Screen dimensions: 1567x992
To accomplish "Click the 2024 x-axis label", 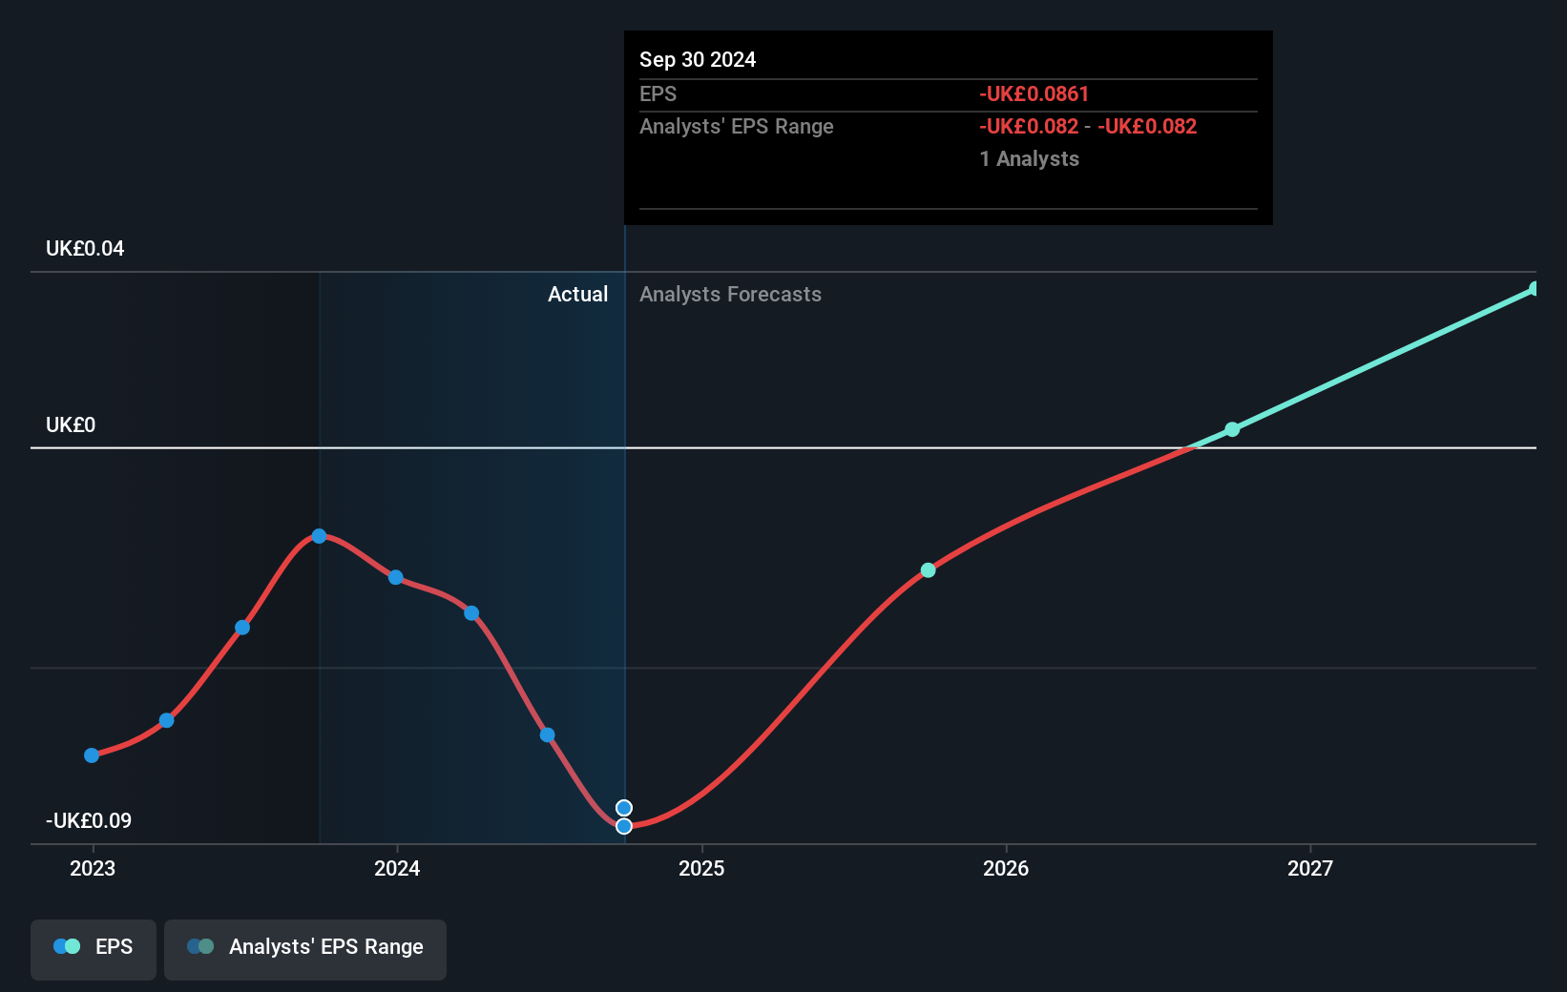I will (397, 868).
